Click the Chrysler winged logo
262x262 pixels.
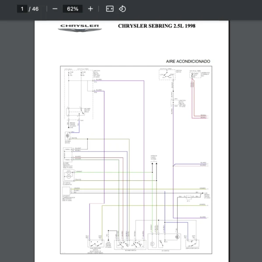click(x=80, y=27)
